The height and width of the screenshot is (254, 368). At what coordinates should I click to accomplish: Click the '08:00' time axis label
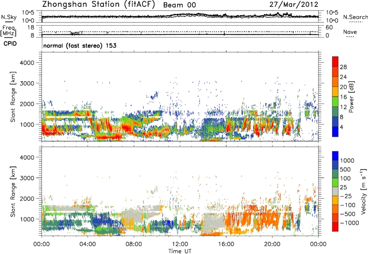(x=134, y=244)
